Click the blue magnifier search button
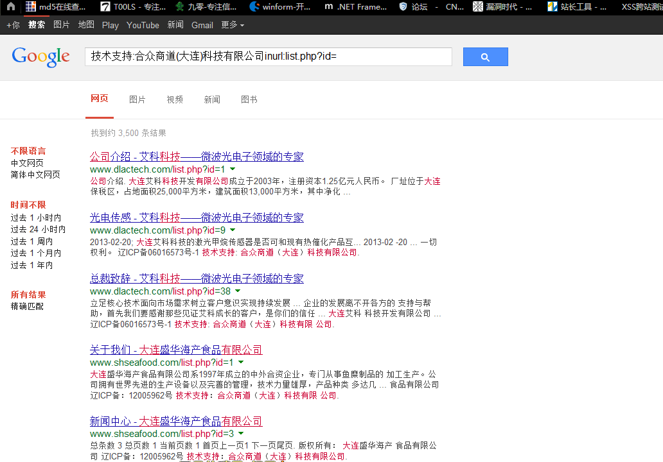This screenshot has height=462, width=663. pyautogui.click(x=486, y=56)
